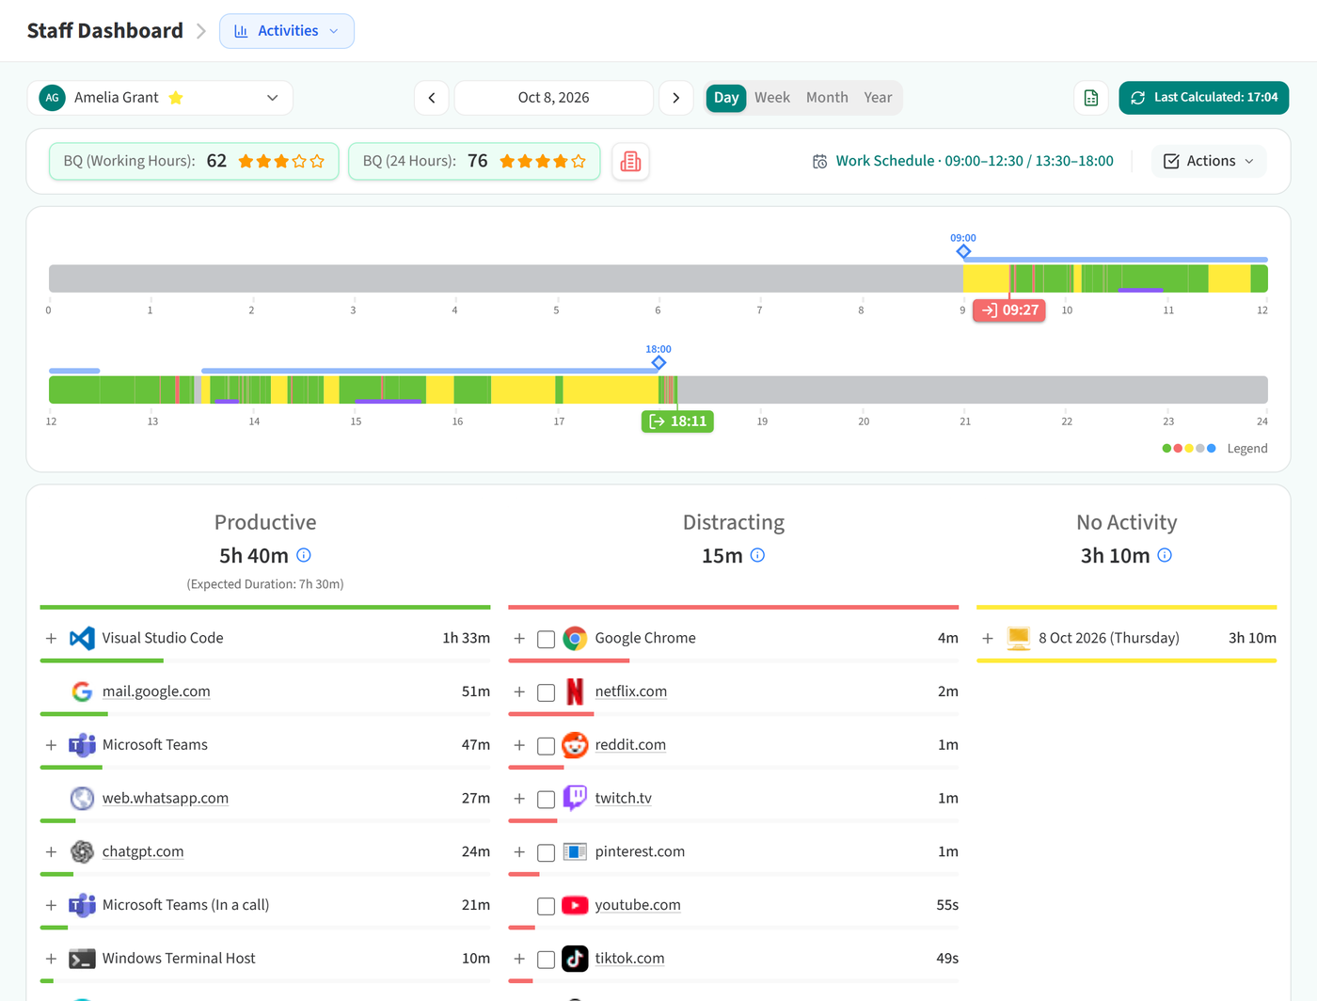
Task: Enable the pinterest.com checkbox
Action: tap(546, 853)
